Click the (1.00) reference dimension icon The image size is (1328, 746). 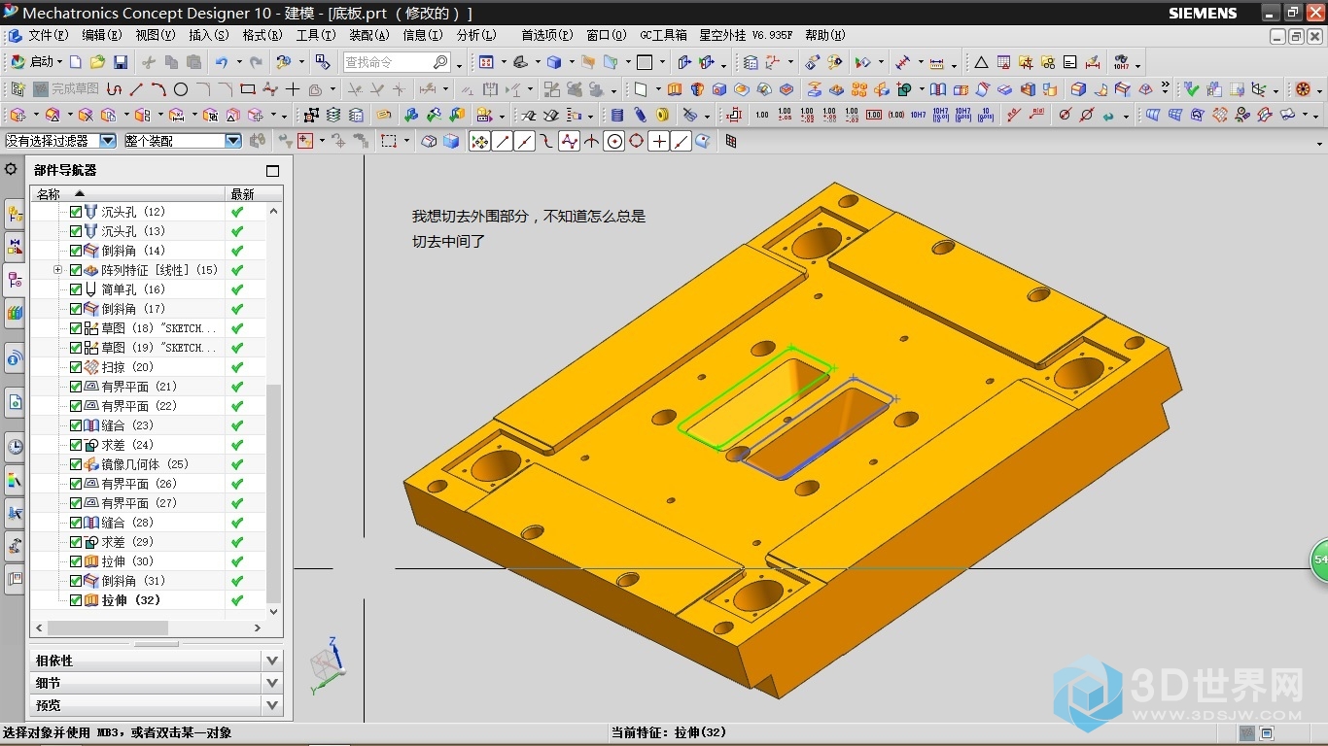895,115
